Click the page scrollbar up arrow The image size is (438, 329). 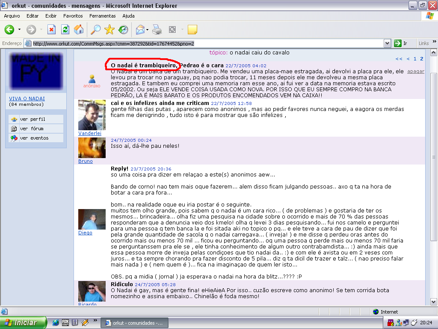pyautogui.click(x=434, y=53)
